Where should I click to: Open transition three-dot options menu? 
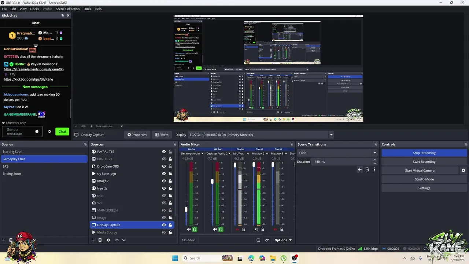374,169
